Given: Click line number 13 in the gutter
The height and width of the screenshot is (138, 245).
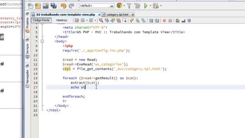Looking at the screenshot, I should [x=36, y=69].
